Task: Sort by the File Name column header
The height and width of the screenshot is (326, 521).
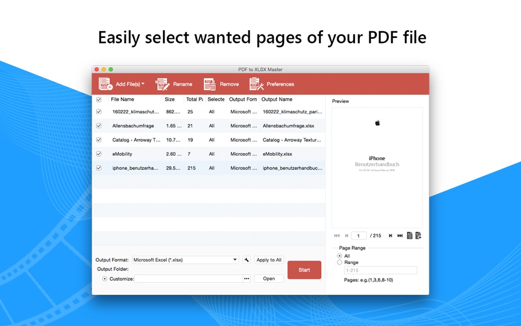Action: (122, 99)
